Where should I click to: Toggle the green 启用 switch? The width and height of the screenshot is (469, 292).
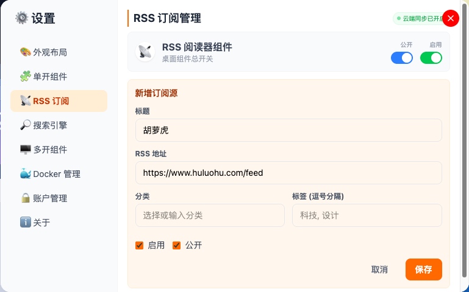tap(431, 58)
